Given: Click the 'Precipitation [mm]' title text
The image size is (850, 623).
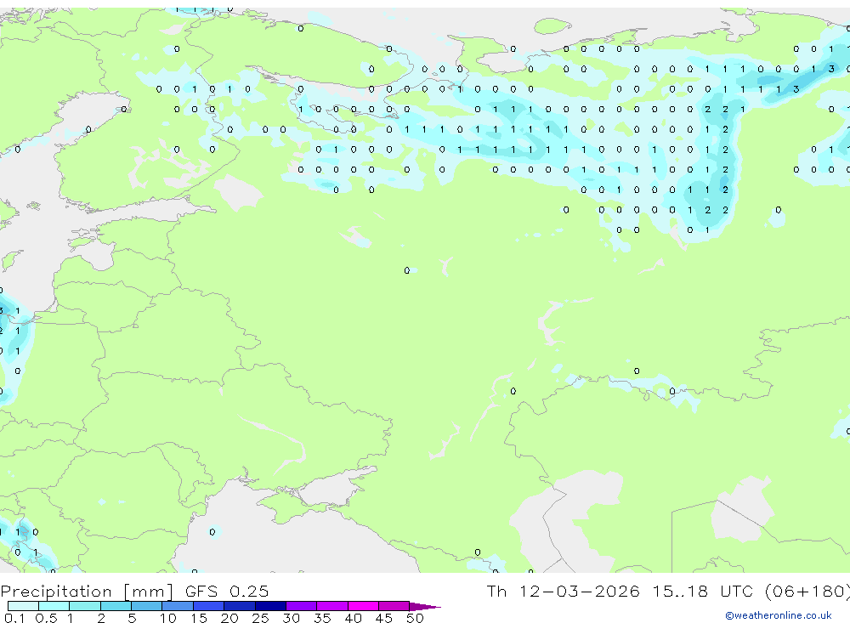Looking at the screenshot, I should pyautogui.click(x=87, y=591).
